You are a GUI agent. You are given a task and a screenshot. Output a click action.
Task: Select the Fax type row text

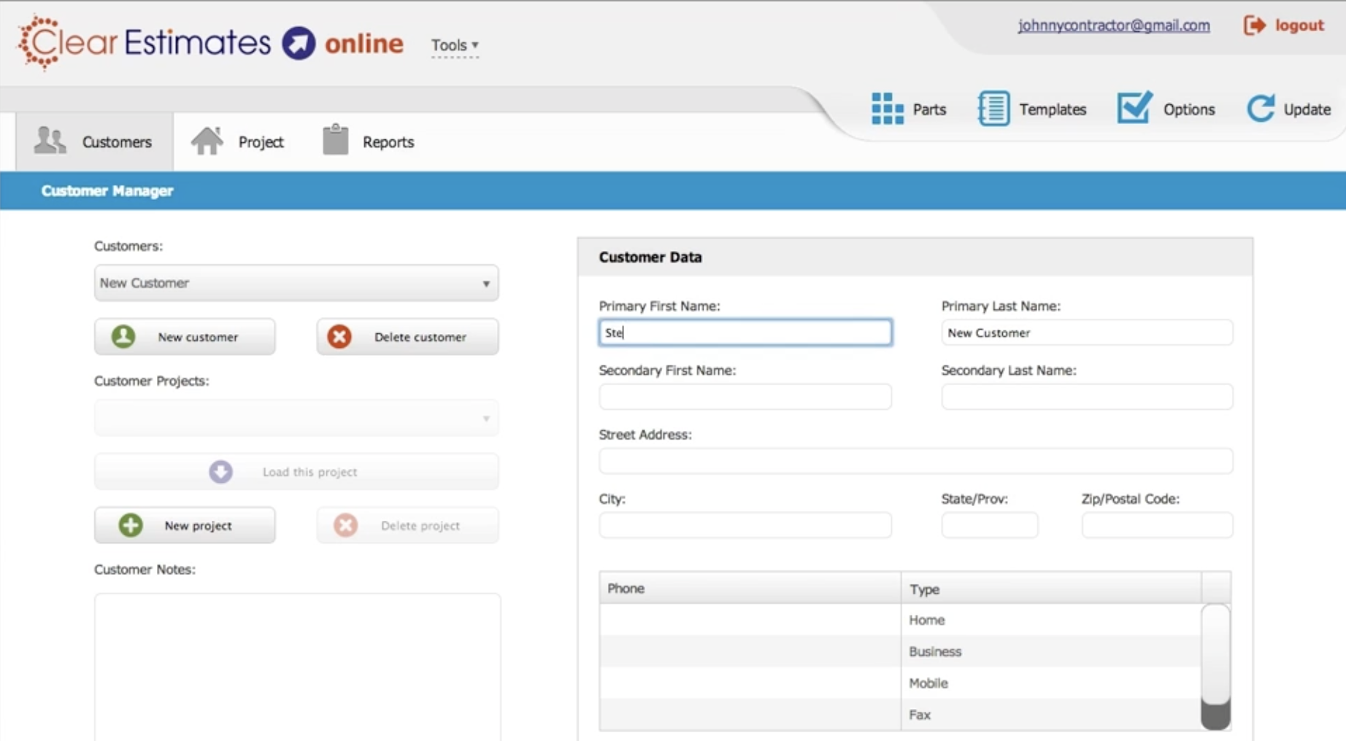click(920, 715)
